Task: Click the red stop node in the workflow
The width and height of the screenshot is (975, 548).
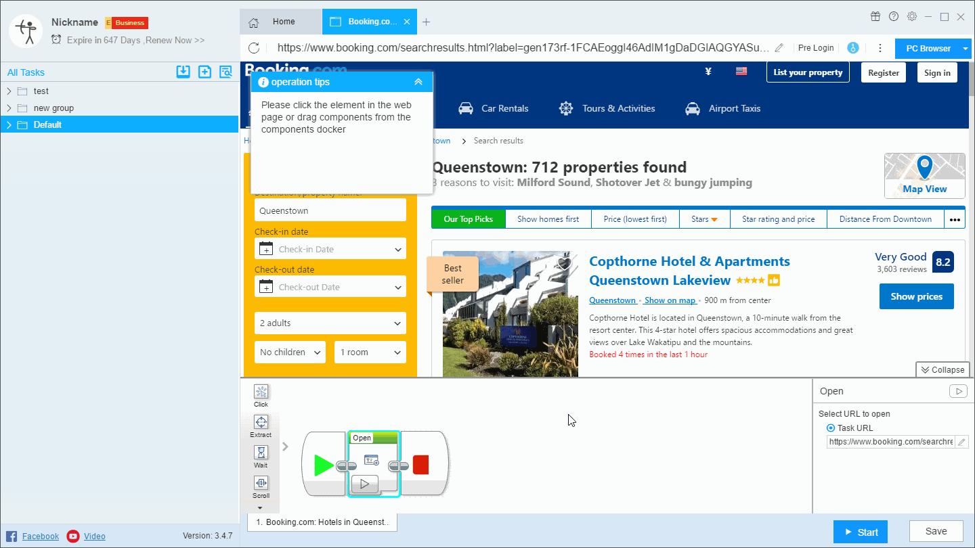Action: [420, 465]
